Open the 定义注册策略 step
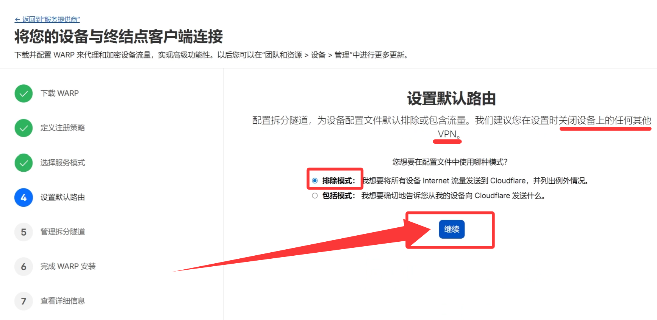This screenshot has width=657, height=320. pos(63,128)
